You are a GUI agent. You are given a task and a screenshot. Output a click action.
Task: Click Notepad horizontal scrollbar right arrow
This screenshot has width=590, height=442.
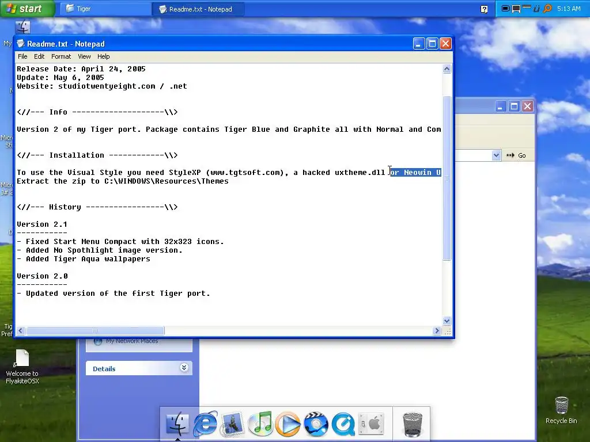437,331
